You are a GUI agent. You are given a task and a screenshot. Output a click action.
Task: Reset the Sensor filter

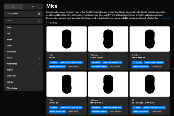(38, 58)
